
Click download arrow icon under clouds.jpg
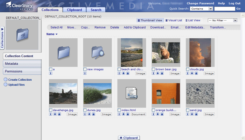(x=192, y=73)
